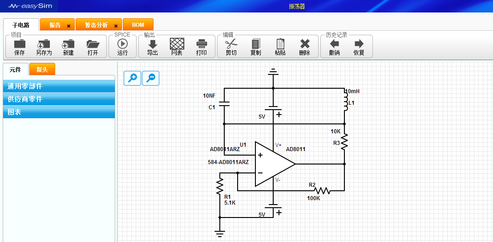Click the 584-AD8011ARZ part number label
This screenshot has width=493, height=242.
click(x=228, y=162)
